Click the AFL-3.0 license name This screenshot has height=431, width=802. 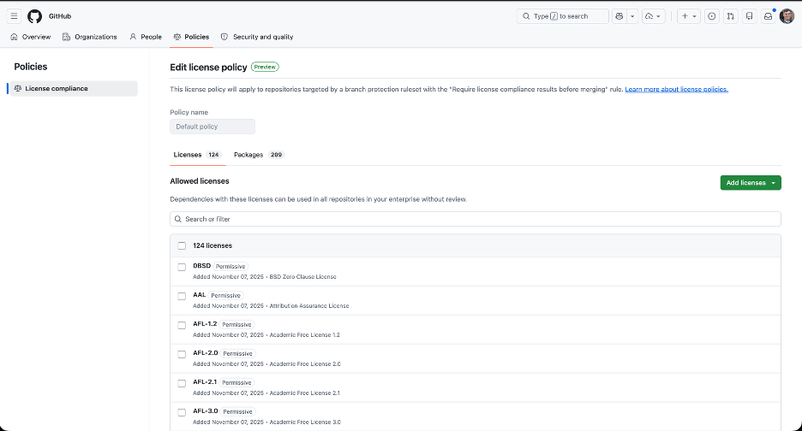tap(205, 411)
